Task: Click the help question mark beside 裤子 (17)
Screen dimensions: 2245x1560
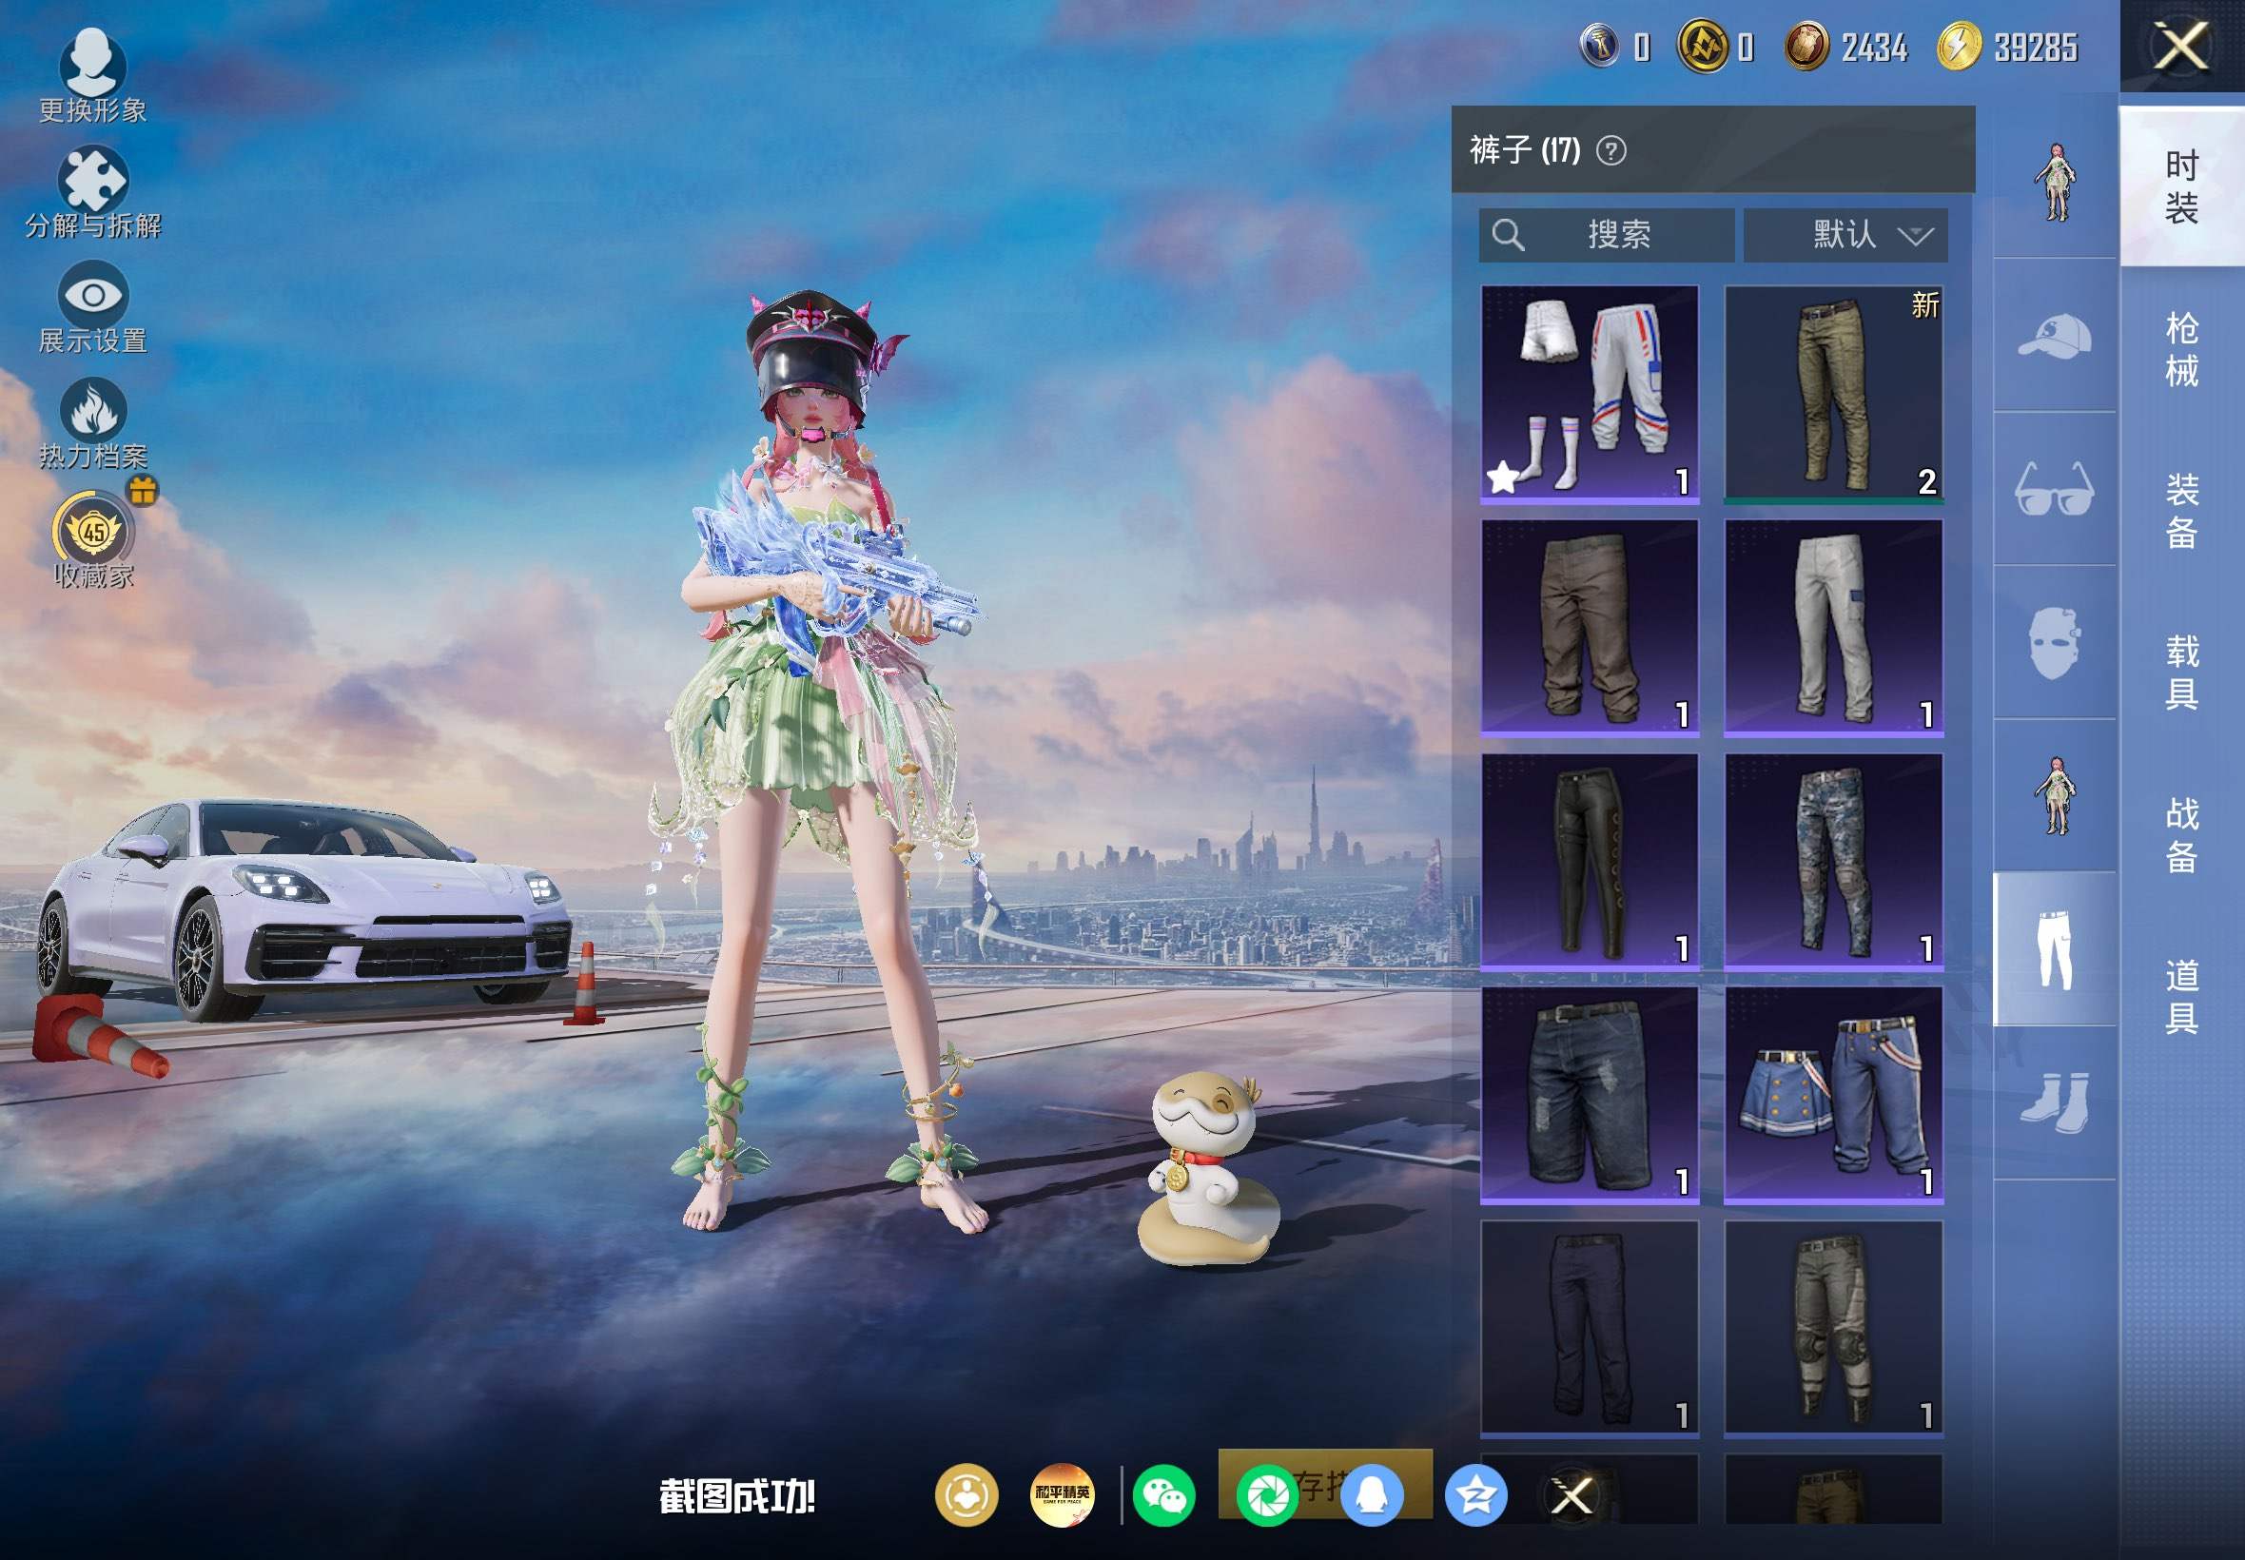Action: click(1611, 150)
